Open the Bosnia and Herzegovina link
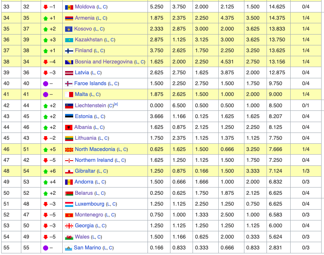This screenshot has width=324, height=255. pyautogui.click(x=104, y=62)
